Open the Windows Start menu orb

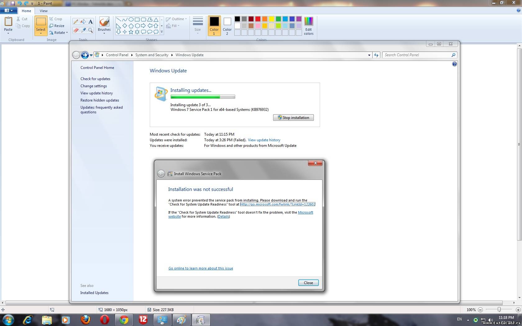(x=8, y=320)
